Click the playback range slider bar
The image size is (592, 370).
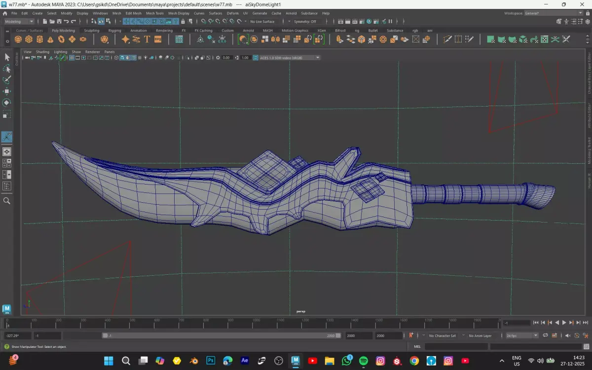(x=221, y=335)
